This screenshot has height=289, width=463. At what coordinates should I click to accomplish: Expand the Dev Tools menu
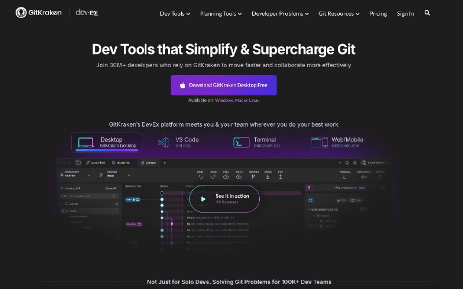pos(175,13)
